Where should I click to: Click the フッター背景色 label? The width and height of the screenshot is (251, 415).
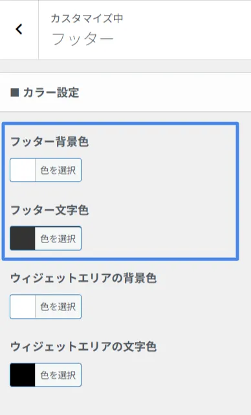49,142
